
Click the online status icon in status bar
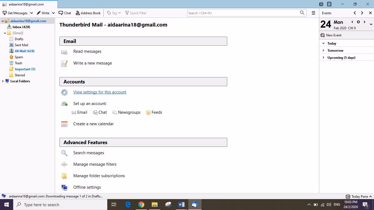[4, 196]
